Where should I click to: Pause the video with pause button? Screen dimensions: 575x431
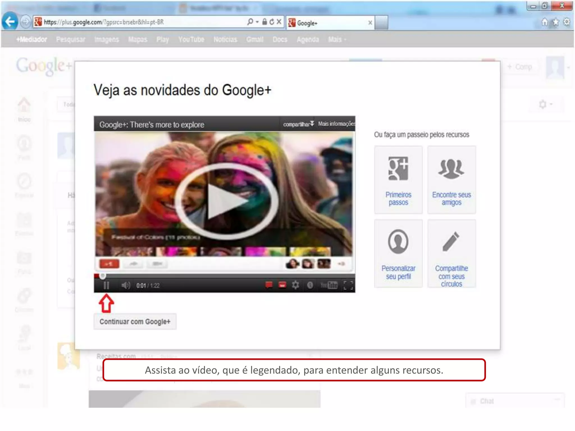pyautogui.click(x=106, y=285)
